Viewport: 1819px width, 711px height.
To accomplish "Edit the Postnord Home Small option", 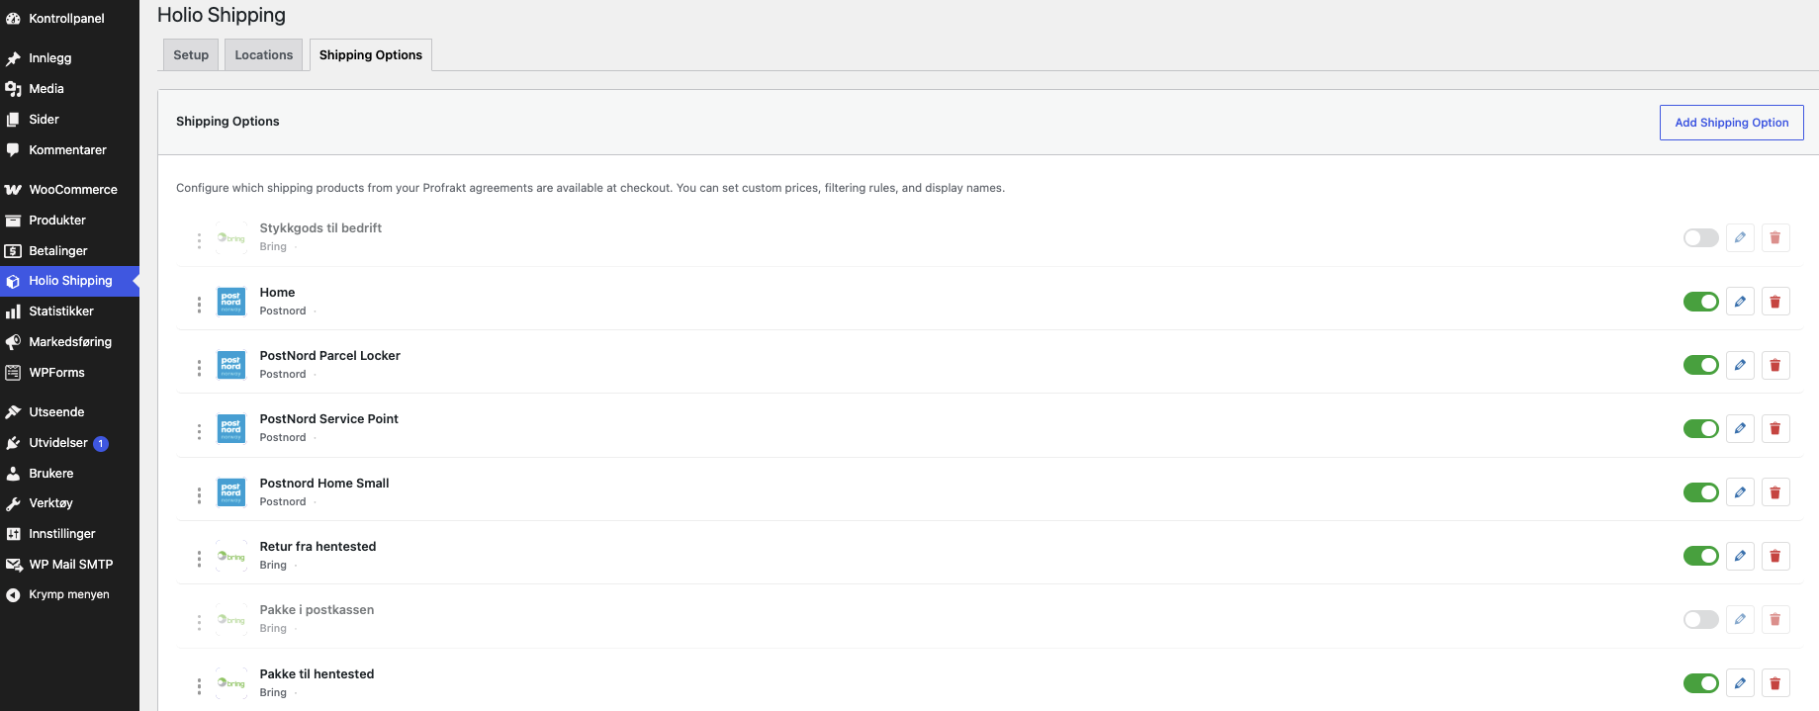I will (1740, 492).
